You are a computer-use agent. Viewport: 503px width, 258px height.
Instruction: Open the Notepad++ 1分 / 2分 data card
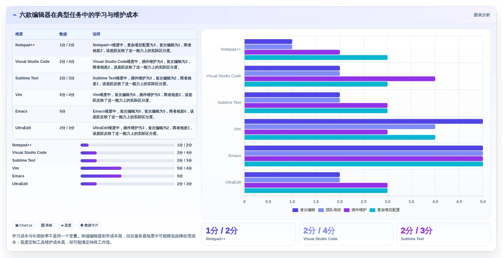click(x=249, y=234)
